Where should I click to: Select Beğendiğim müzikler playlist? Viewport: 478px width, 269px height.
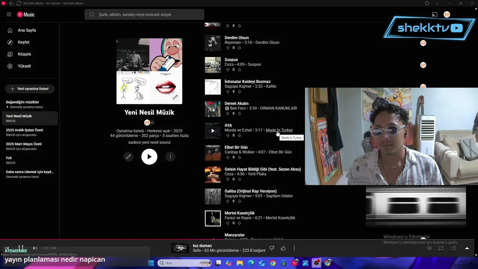pos(30,104)
